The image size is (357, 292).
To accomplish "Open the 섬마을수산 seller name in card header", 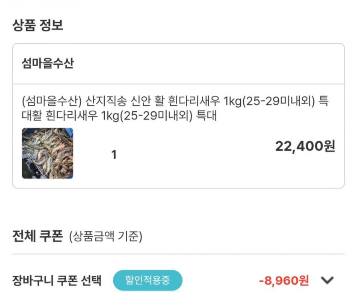I will pyautogui.click(x=47, y=63).
